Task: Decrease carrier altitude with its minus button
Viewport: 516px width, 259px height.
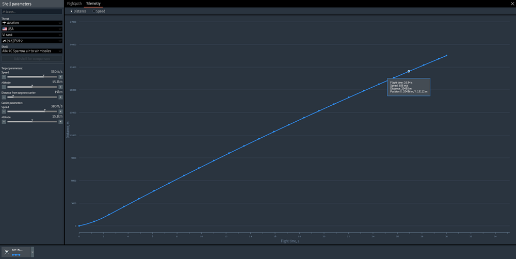Action: point(4,122)
